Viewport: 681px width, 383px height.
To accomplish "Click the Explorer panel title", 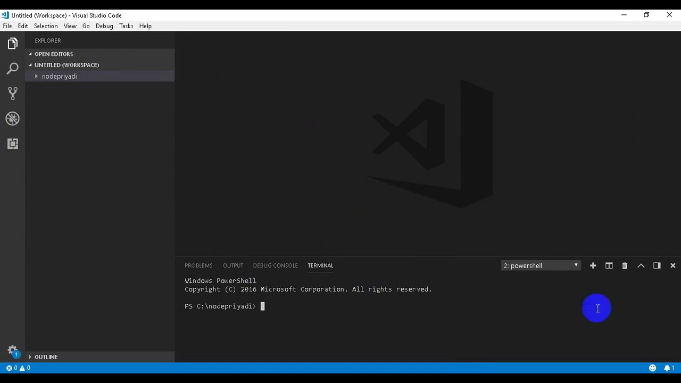I will 48,40.
